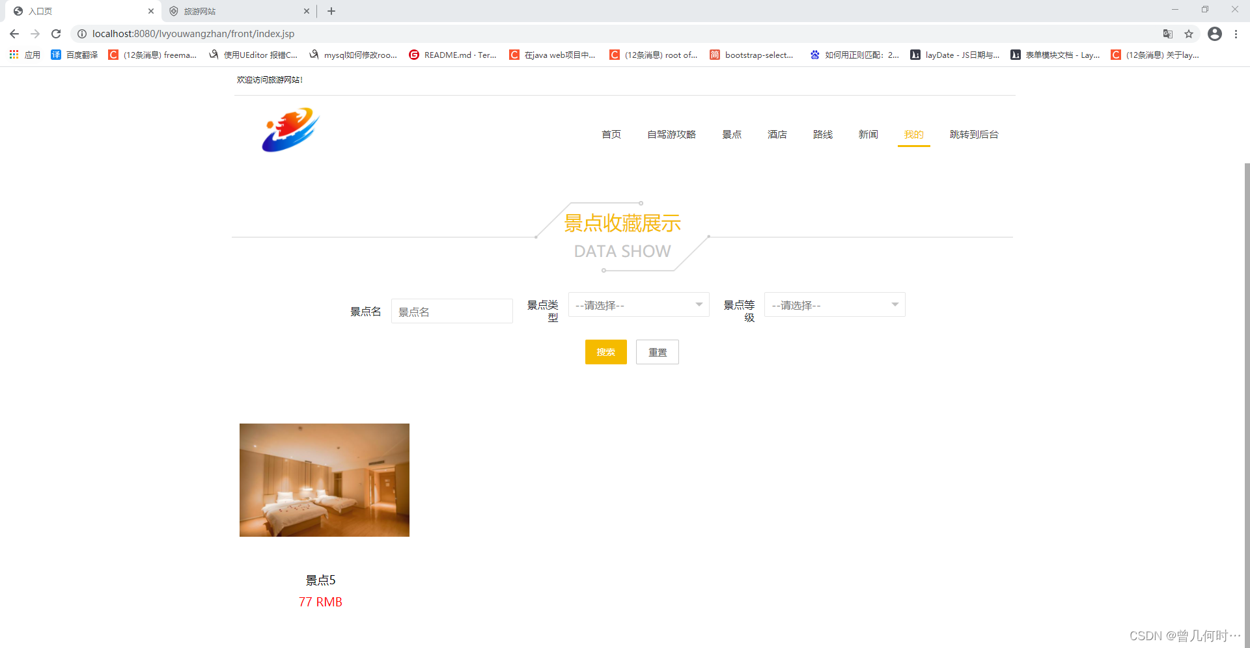Open 景点 navigation item
Viewport: 1250px width, 648px height.
732,134
